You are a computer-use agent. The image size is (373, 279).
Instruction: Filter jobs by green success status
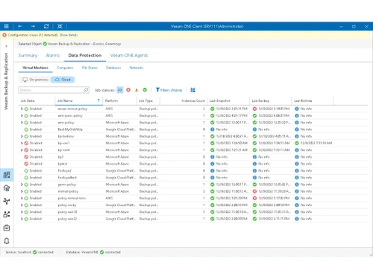145,90
